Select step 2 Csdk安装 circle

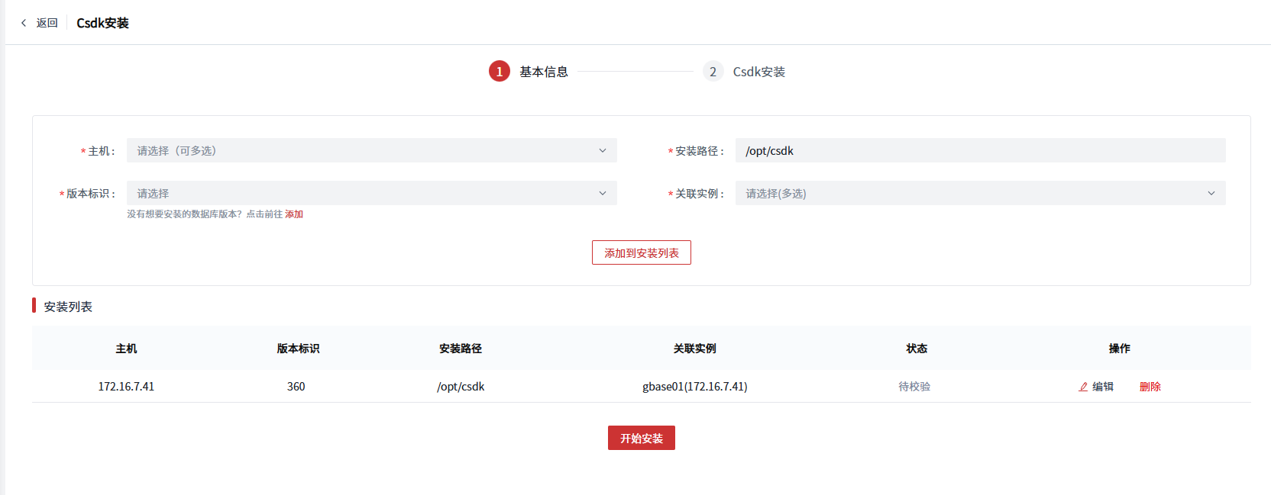coord(713,72)
